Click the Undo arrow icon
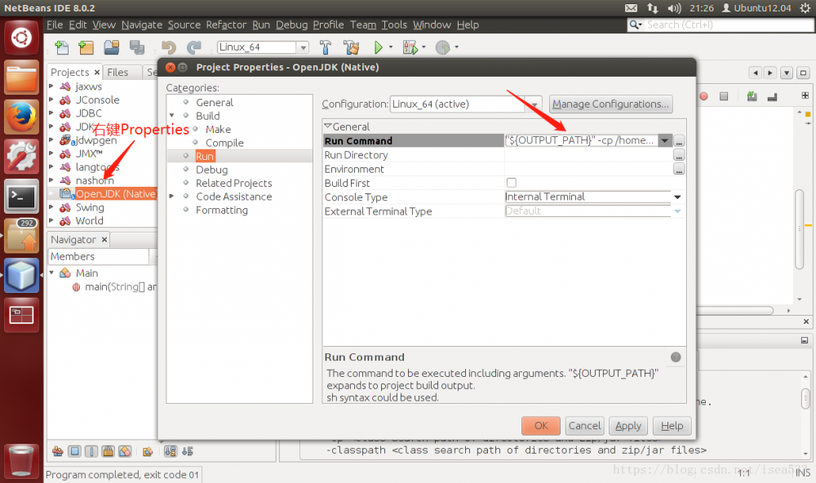 coord(169,47)
